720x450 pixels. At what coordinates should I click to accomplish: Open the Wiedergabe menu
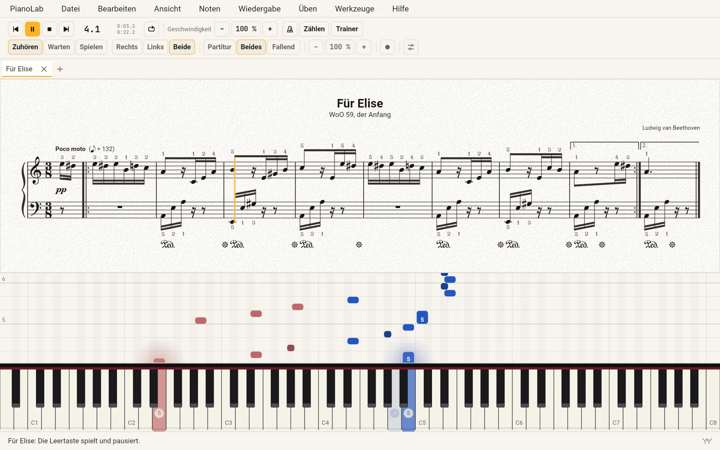click(260, 9)
